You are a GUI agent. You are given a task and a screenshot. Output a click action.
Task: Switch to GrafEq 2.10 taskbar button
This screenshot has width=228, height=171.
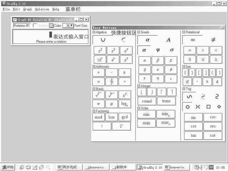[150, 167]
